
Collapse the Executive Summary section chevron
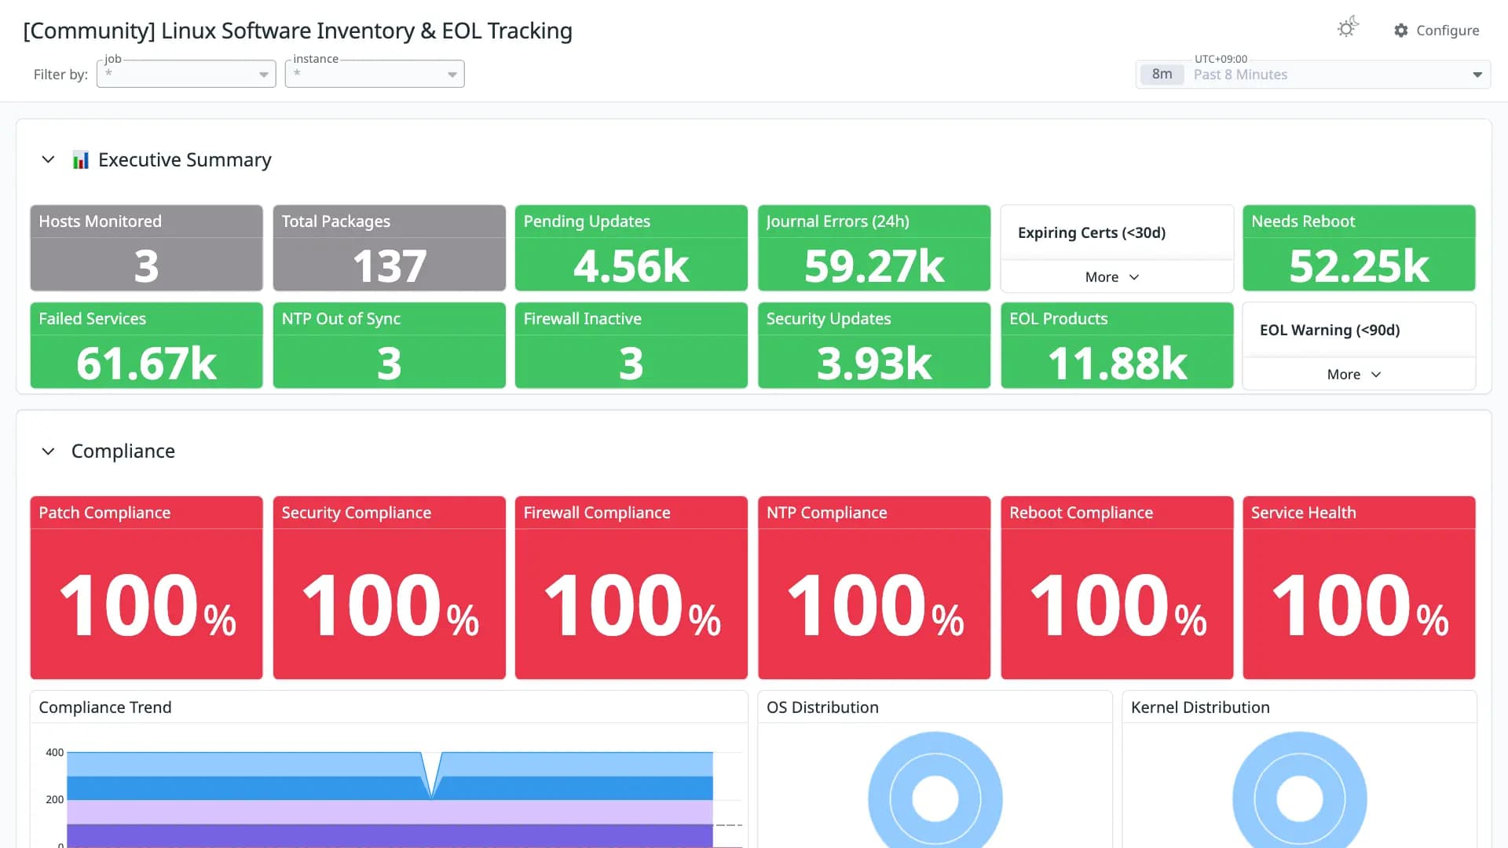point(48,159)
